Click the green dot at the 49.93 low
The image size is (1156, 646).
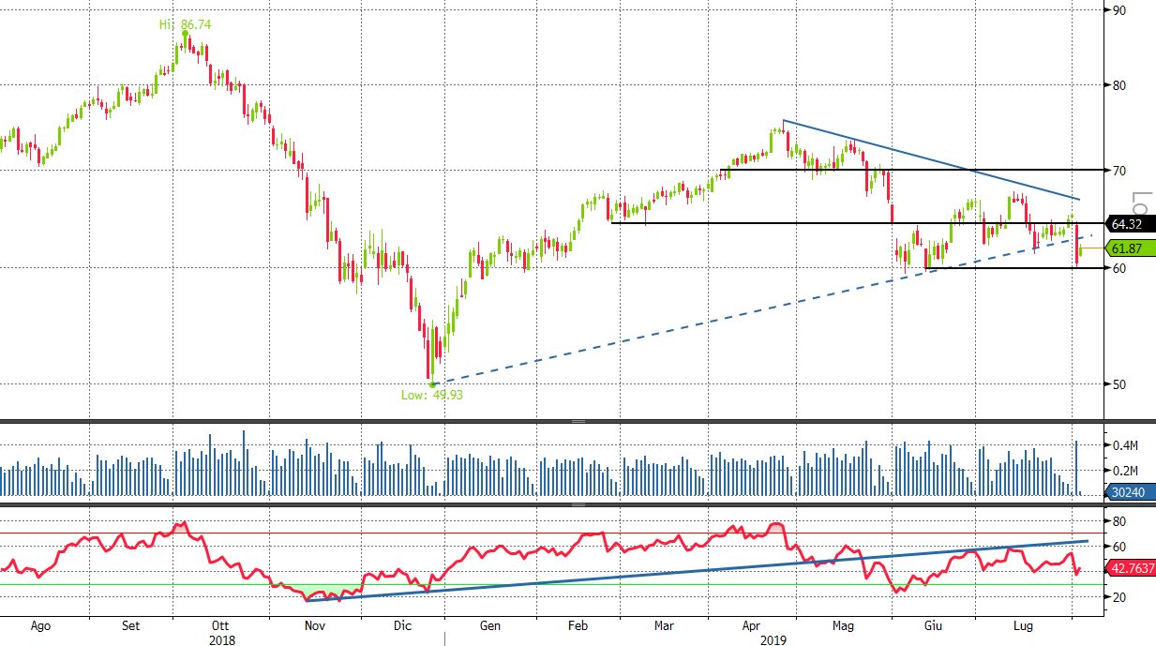432,383
